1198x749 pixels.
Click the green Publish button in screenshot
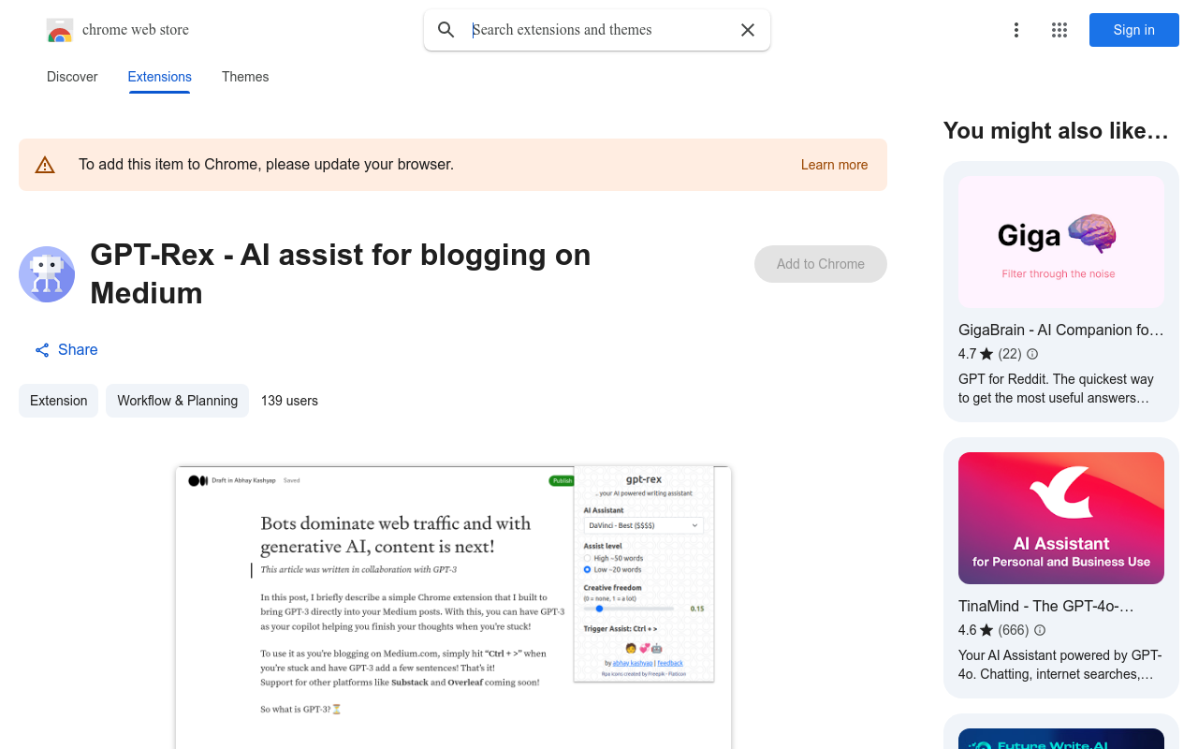pos(562,480)
